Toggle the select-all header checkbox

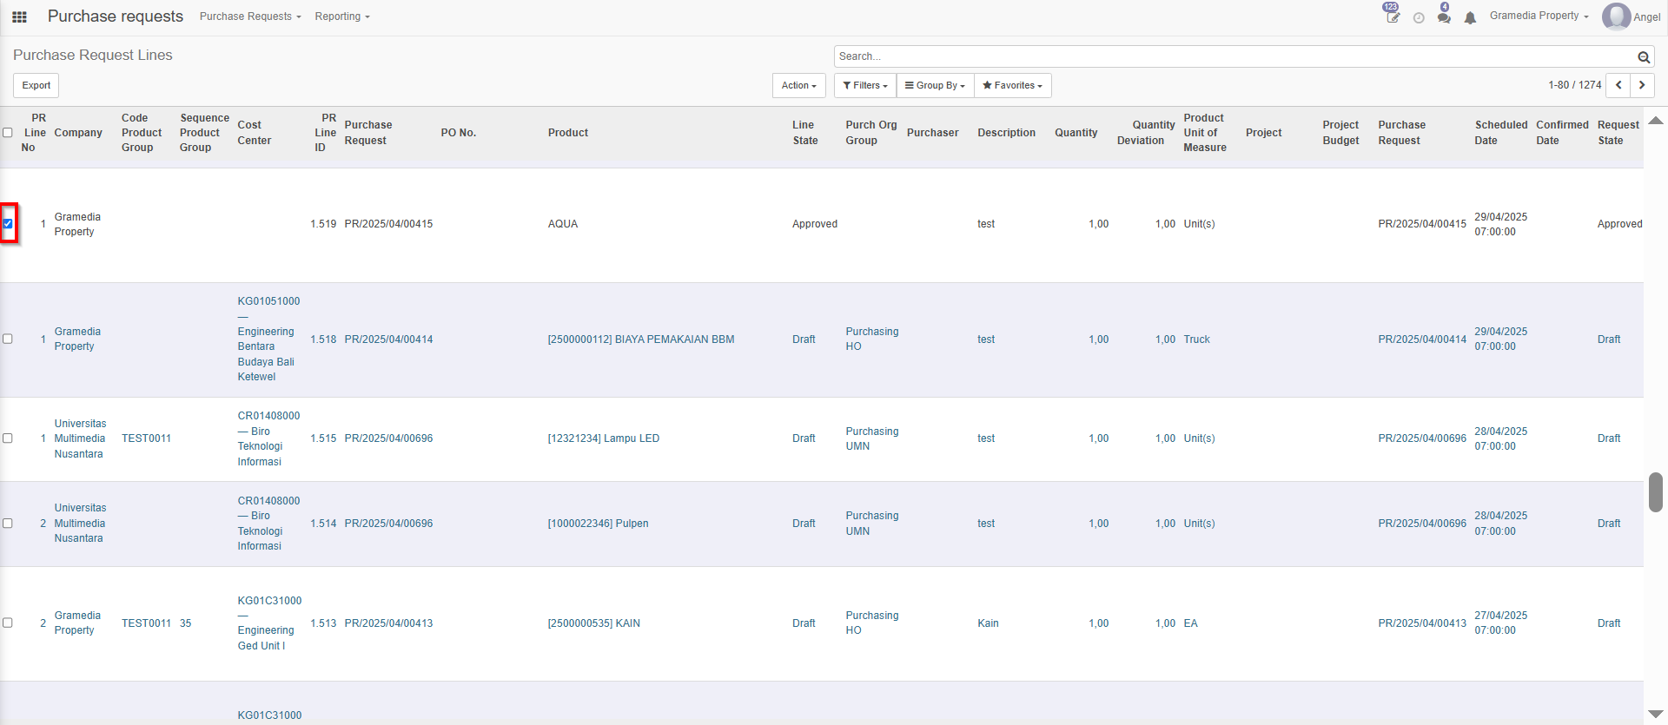tap(8, 133)
